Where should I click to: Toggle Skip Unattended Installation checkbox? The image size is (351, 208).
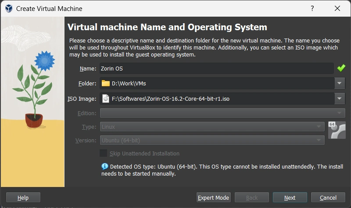tap(104, 153)
